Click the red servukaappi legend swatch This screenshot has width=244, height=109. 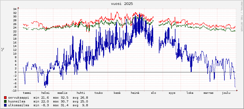pyautogui.click(x=5, y=98)
